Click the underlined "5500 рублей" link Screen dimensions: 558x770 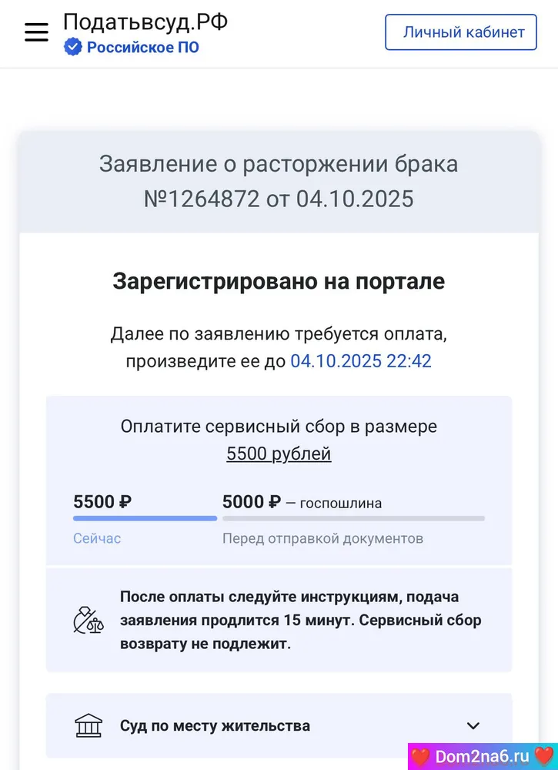(x=279, y=454)
